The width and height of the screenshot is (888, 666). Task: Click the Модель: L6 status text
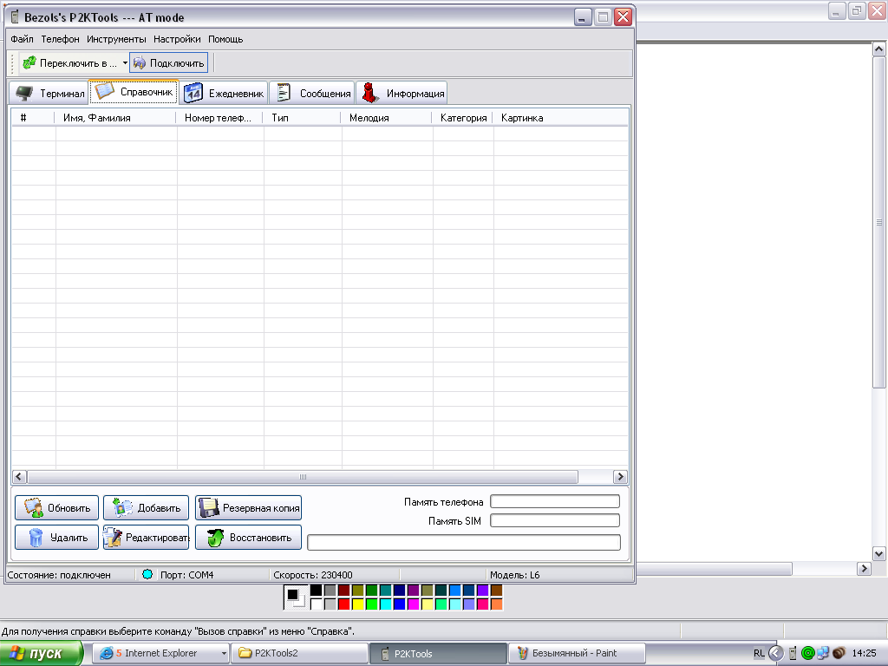[515, 575]
